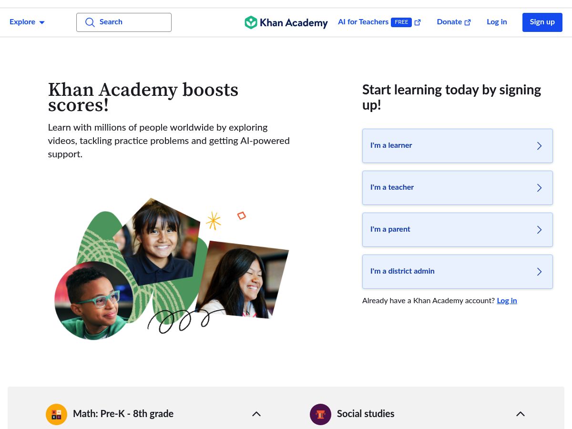
Task: Click the arrow on I'm a teacher
Action: pos(540,188)
